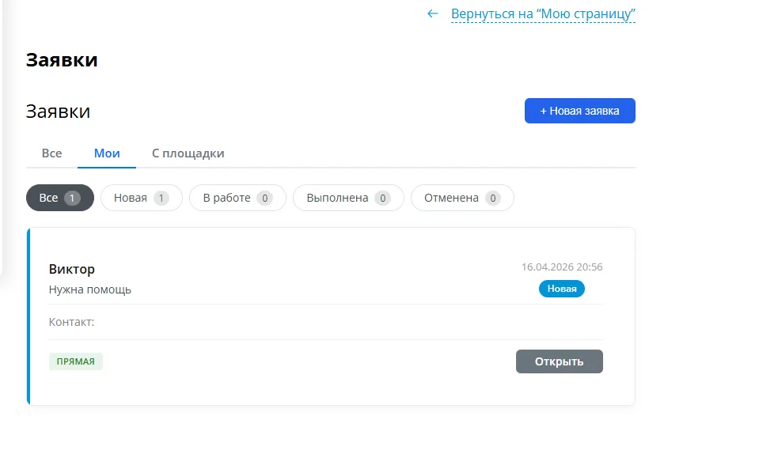Click the back arrow icon at the top
The height and width of the screenshot is (454, 759).
[432, 13]
